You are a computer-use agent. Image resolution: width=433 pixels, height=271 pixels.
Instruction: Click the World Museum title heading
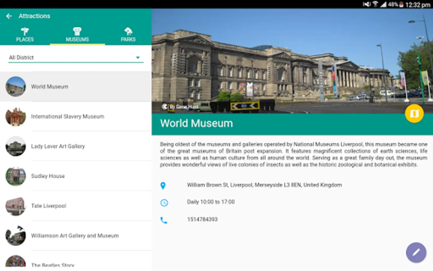pyautogui.click(x=197, y=123)
